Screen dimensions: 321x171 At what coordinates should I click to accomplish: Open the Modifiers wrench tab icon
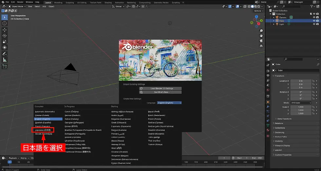pyautogui.click(x=268, y=107)
